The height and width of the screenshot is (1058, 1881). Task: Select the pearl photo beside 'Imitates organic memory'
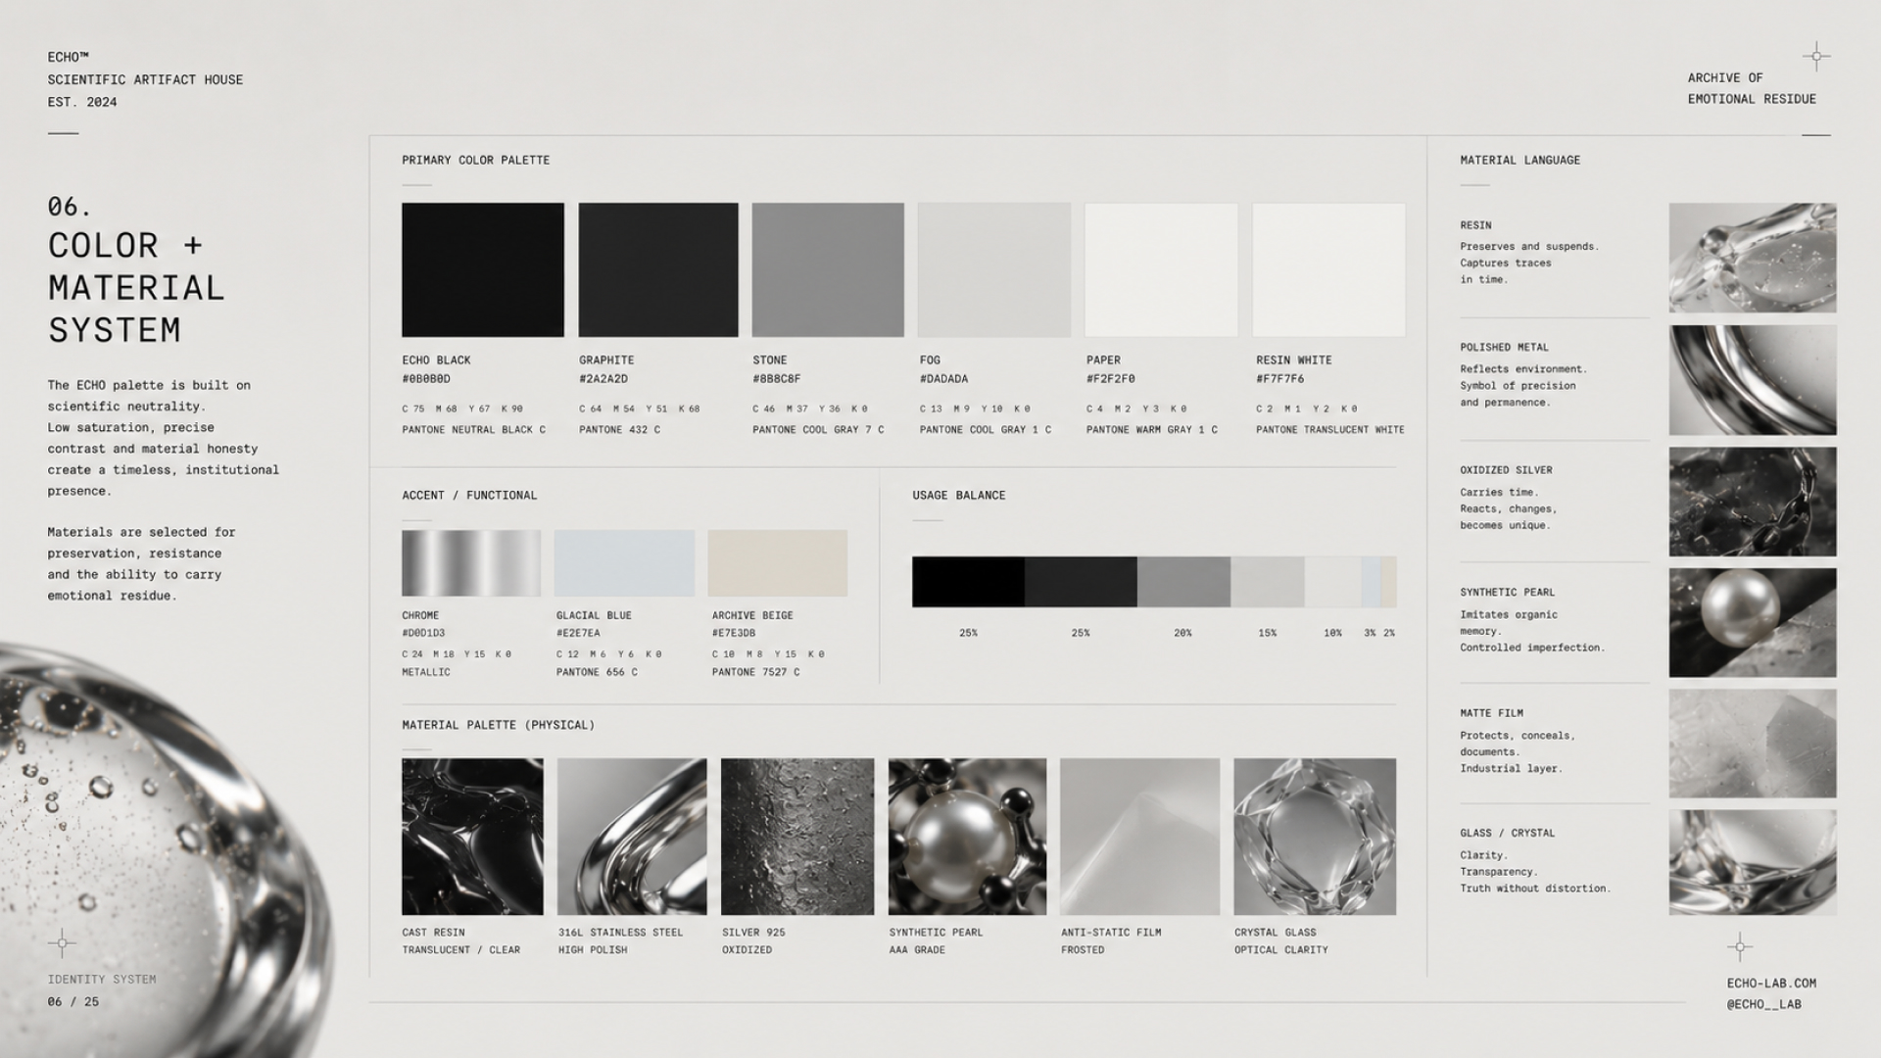(1753, 623)
